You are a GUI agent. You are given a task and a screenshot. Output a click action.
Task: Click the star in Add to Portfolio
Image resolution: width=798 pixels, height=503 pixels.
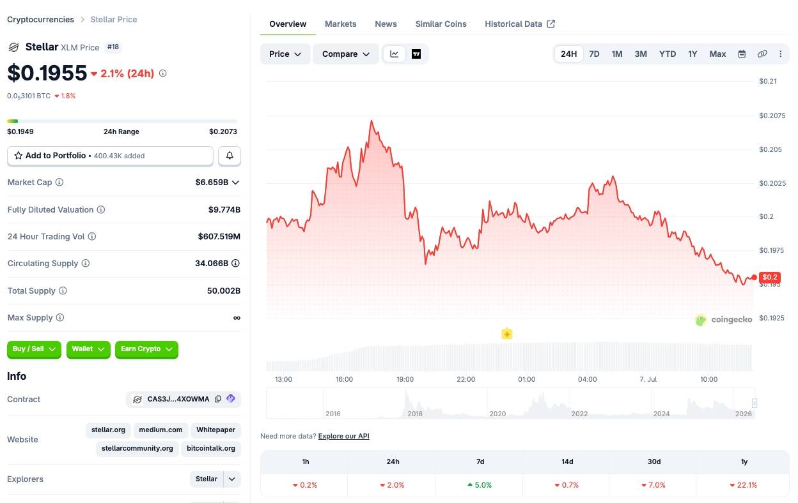[x=19, y=156]
